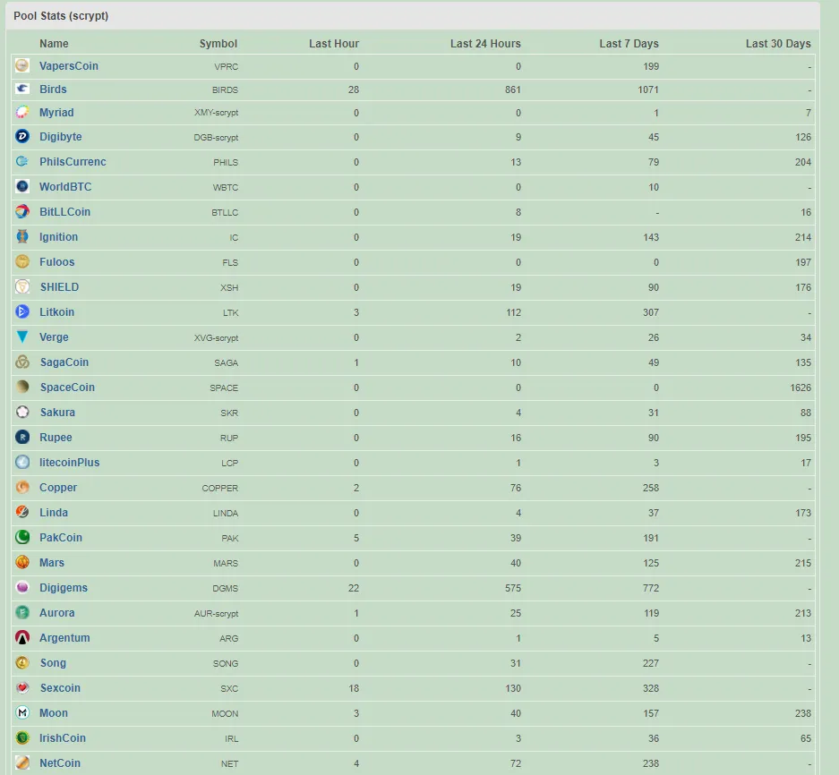Click the Mars coin icon
This screenshot has height=775, width=839.
tap(22, 562)
